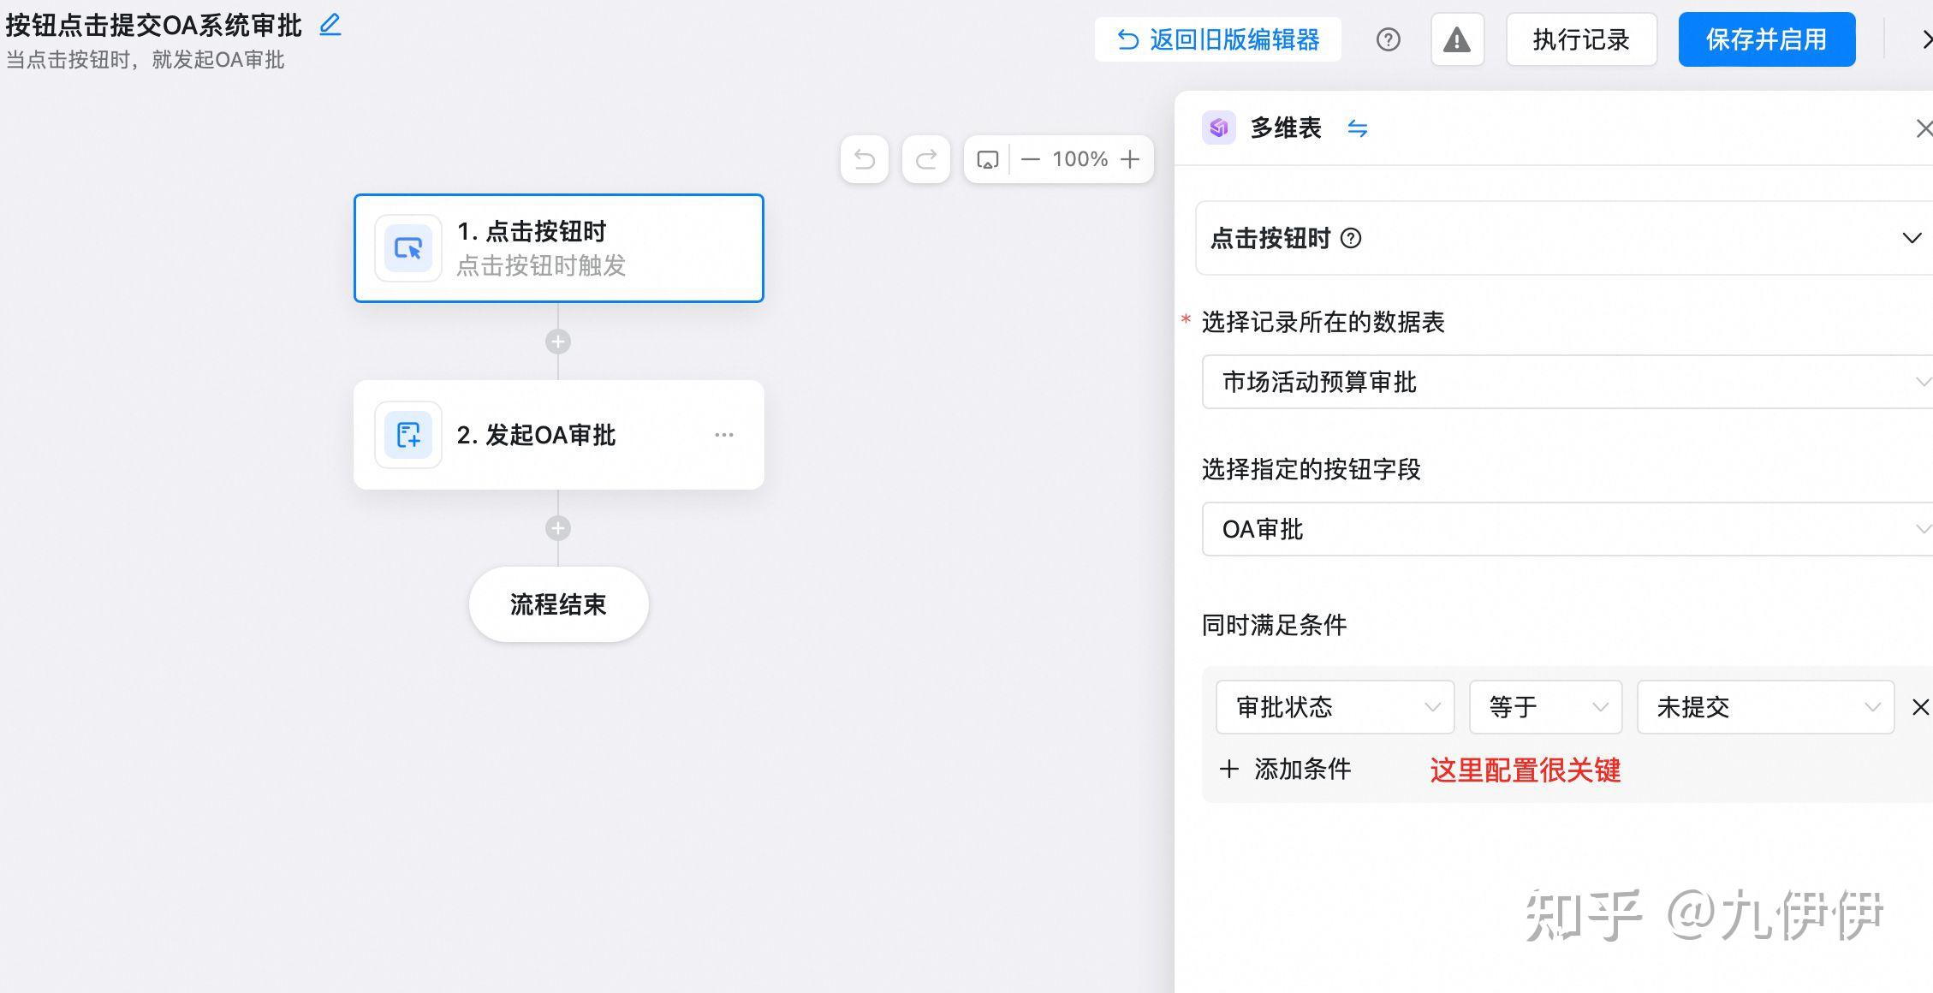Click the edit pencil icon beside the workflow title
This screenshot has height=993, width=1933.
coord(330,26)
